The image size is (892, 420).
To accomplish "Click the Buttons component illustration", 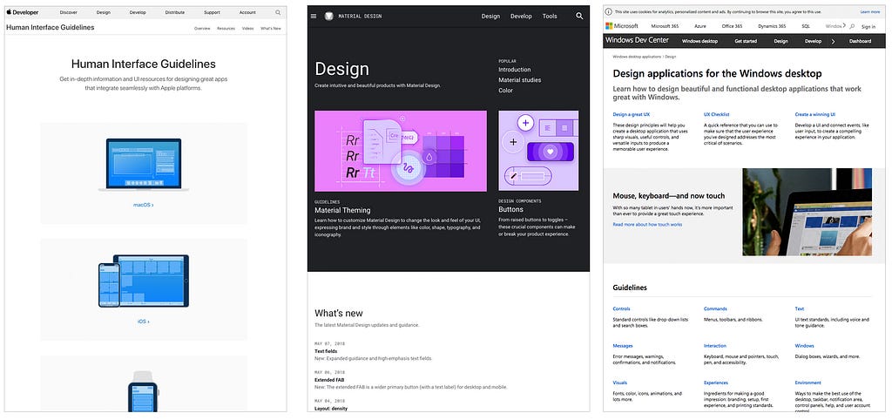I will [538, 151].
